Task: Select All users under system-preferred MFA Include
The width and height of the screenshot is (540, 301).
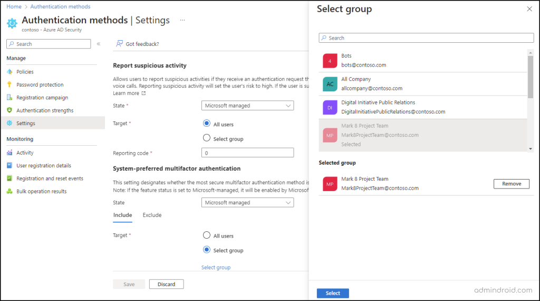Action: pyautogui.click(x=207, y=236)
